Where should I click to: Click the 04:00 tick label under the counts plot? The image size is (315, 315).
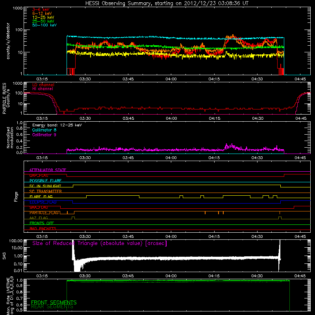point(171,79)
